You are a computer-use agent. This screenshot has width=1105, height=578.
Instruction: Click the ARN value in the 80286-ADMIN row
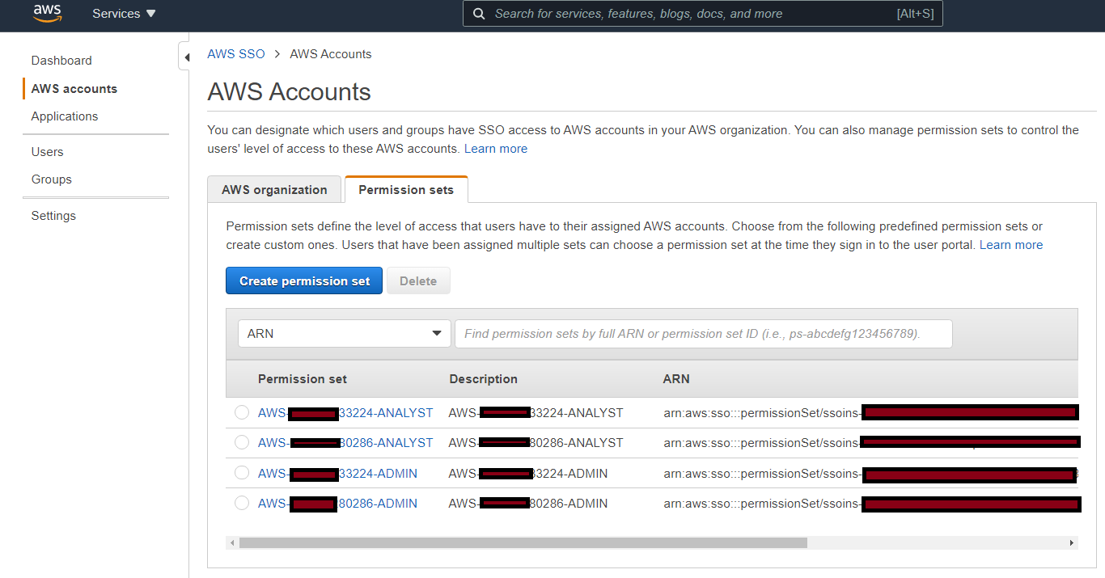coord(870,504)
